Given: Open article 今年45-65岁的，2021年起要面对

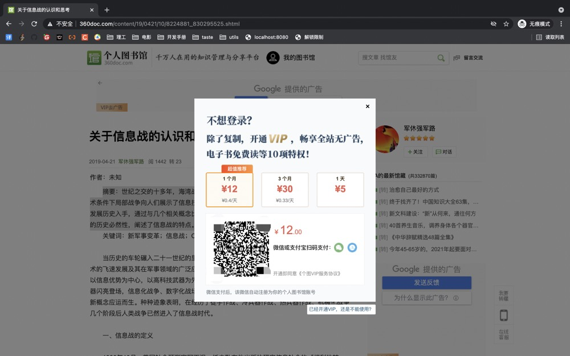Looking at the screenshot, I should point(433,249).
